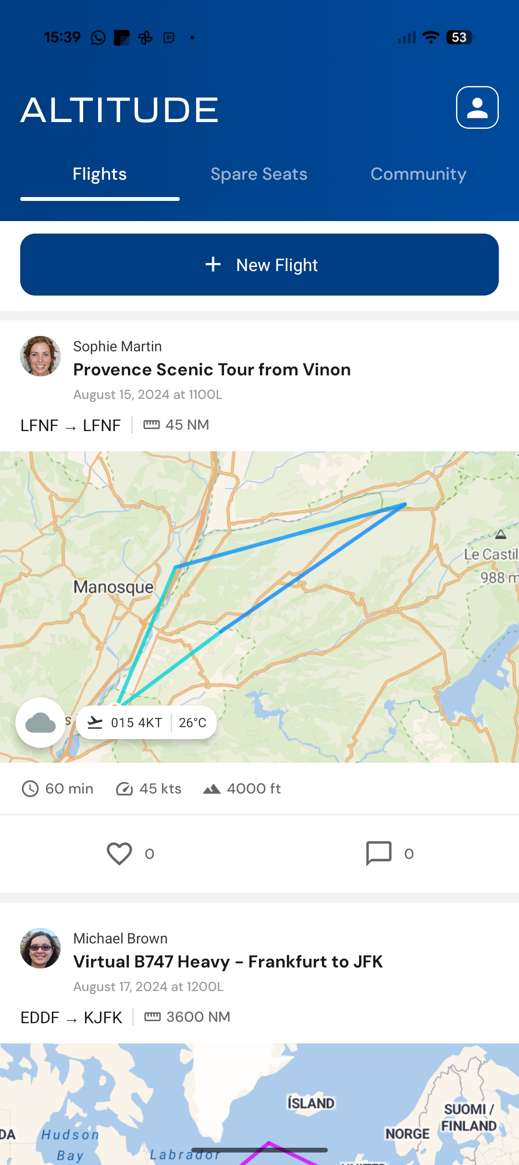The image size is (519, 1165).
Task: Tap the Provence flight route map
Action: click(308, 601)
